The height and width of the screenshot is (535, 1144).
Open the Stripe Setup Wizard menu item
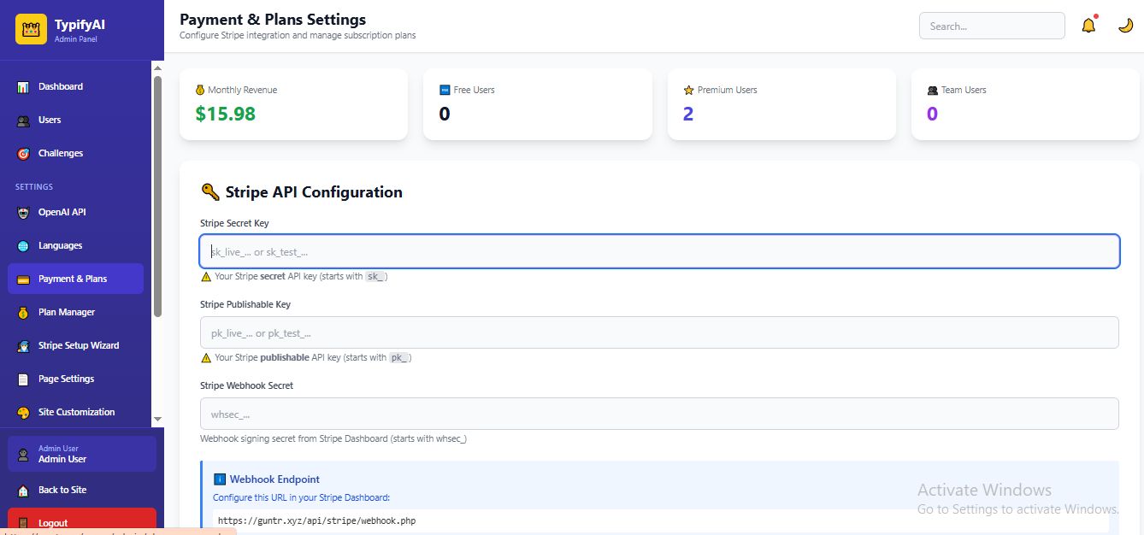point(78,346)
